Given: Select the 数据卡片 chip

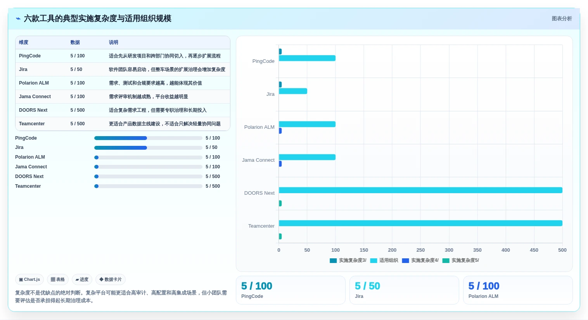Looking at the screenshot, I should (x=111, y=279).
